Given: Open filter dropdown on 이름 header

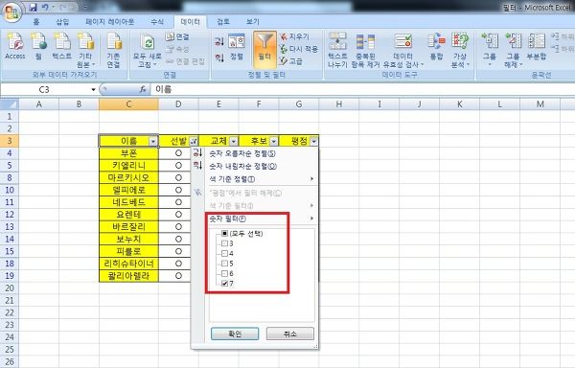Looking at the screenshot, I should (153, 141).
